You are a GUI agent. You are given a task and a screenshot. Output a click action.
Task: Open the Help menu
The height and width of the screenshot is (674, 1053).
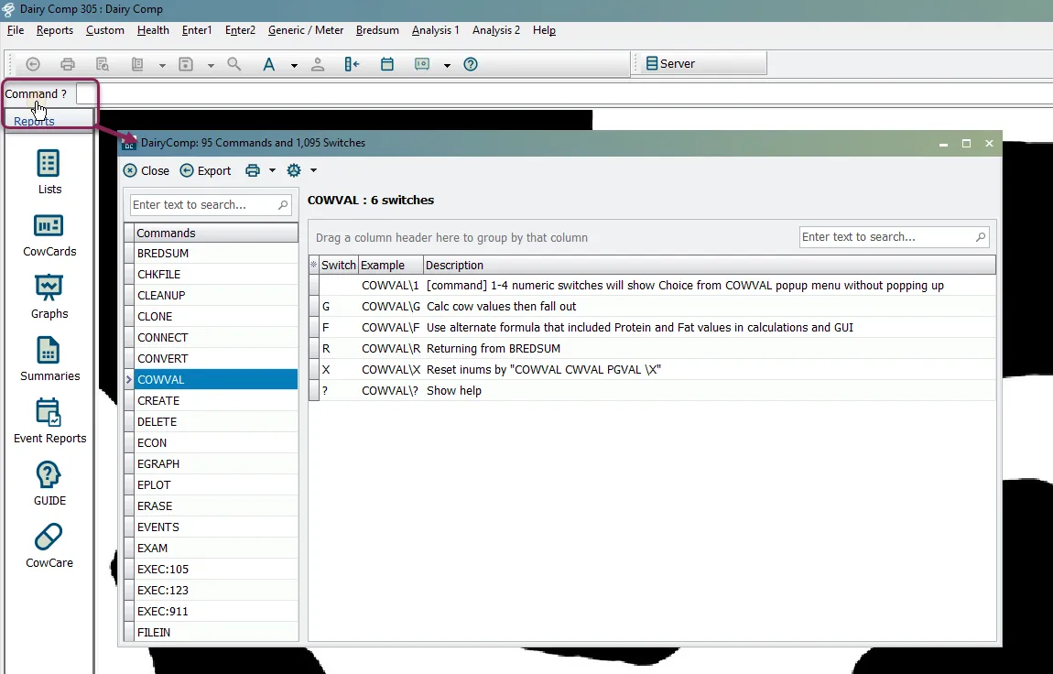pos(544,30)
